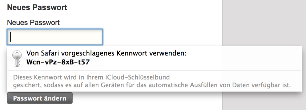This screenshot has width=306, height=110.
Task: Click the bold 'Neues Passwort' heading
Action: click(x=37, y=7)
